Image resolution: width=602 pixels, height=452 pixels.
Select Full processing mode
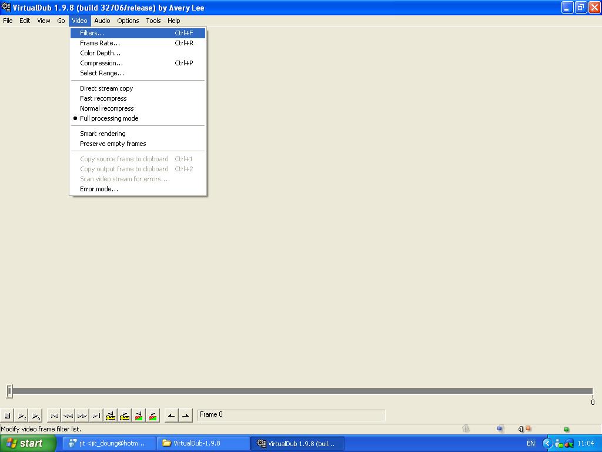138,118
